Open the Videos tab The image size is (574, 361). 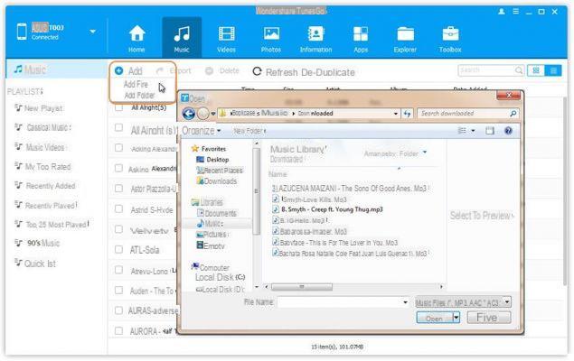tap(226, 39)
